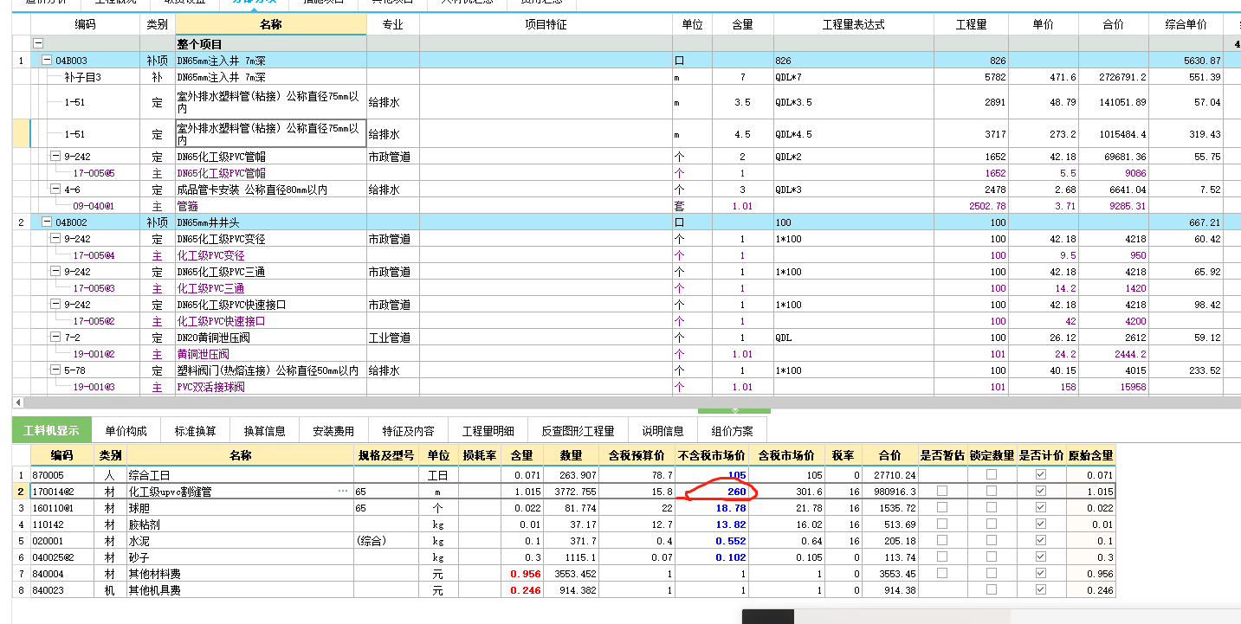Open the 特征及内容 tab
Screen dimensions: 1241x624
(409, 430)
